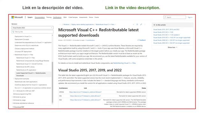The image size is (204, 115).
Task: Open the Events menu item
Action: coord(97,17)
